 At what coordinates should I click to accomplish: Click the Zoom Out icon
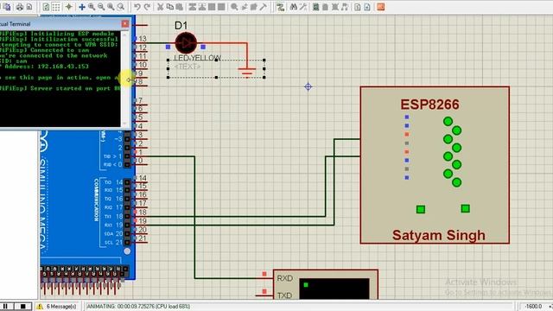(101, 7)
